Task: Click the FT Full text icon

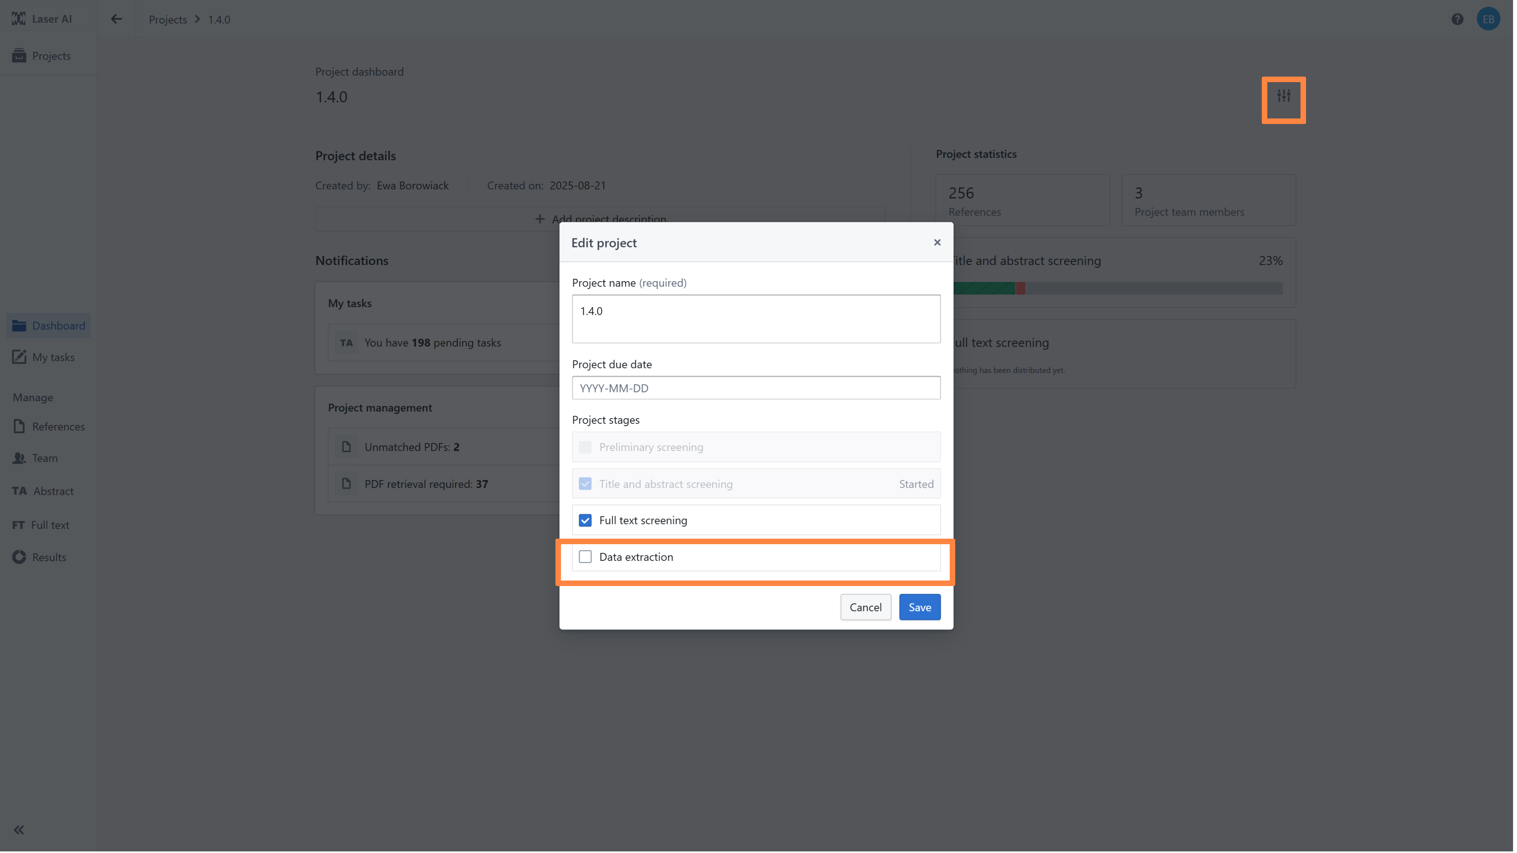Action: point(18,526)
